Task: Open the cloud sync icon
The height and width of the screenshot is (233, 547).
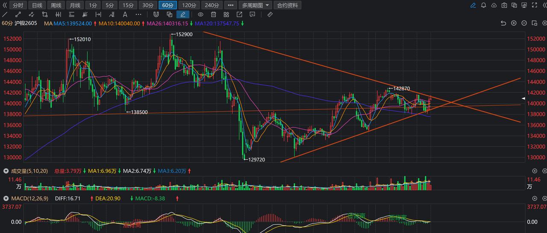Action: [x=494, y=6]
